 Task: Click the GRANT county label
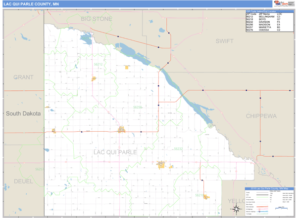(x=23, y=77)
